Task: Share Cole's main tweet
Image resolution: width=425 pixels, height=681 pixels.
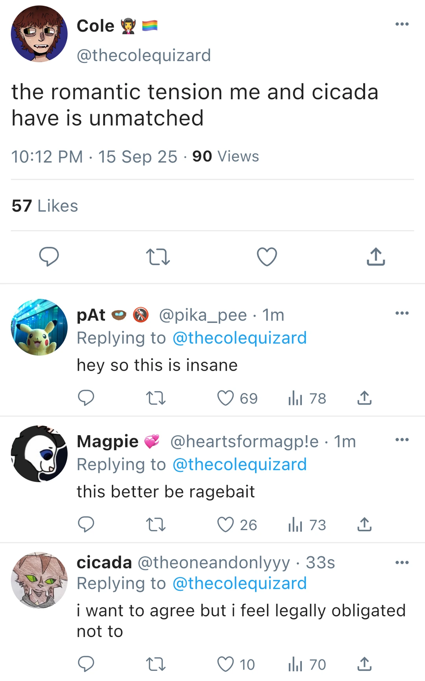Action: point(376,257)
